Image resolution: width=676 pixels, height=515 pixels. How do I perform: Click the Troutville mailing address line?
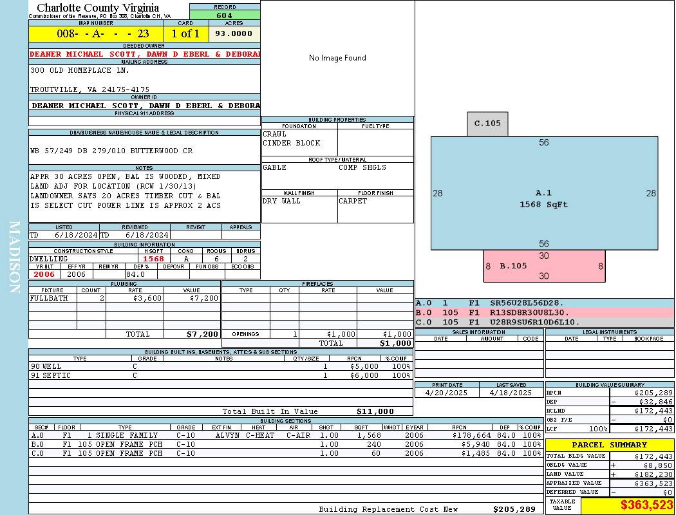point(89,89)
